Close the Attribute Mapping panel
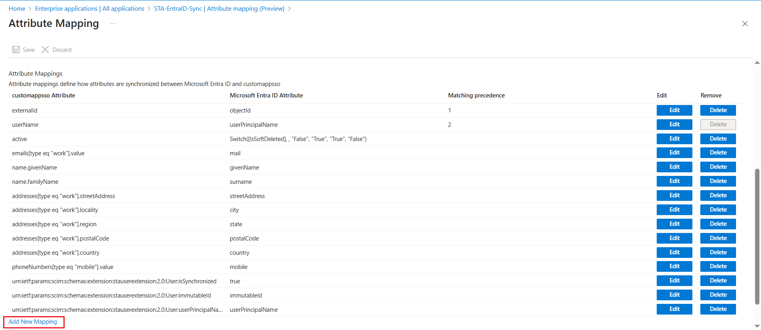The width and height of the screenshot is (761, 330). pos(745,24)
